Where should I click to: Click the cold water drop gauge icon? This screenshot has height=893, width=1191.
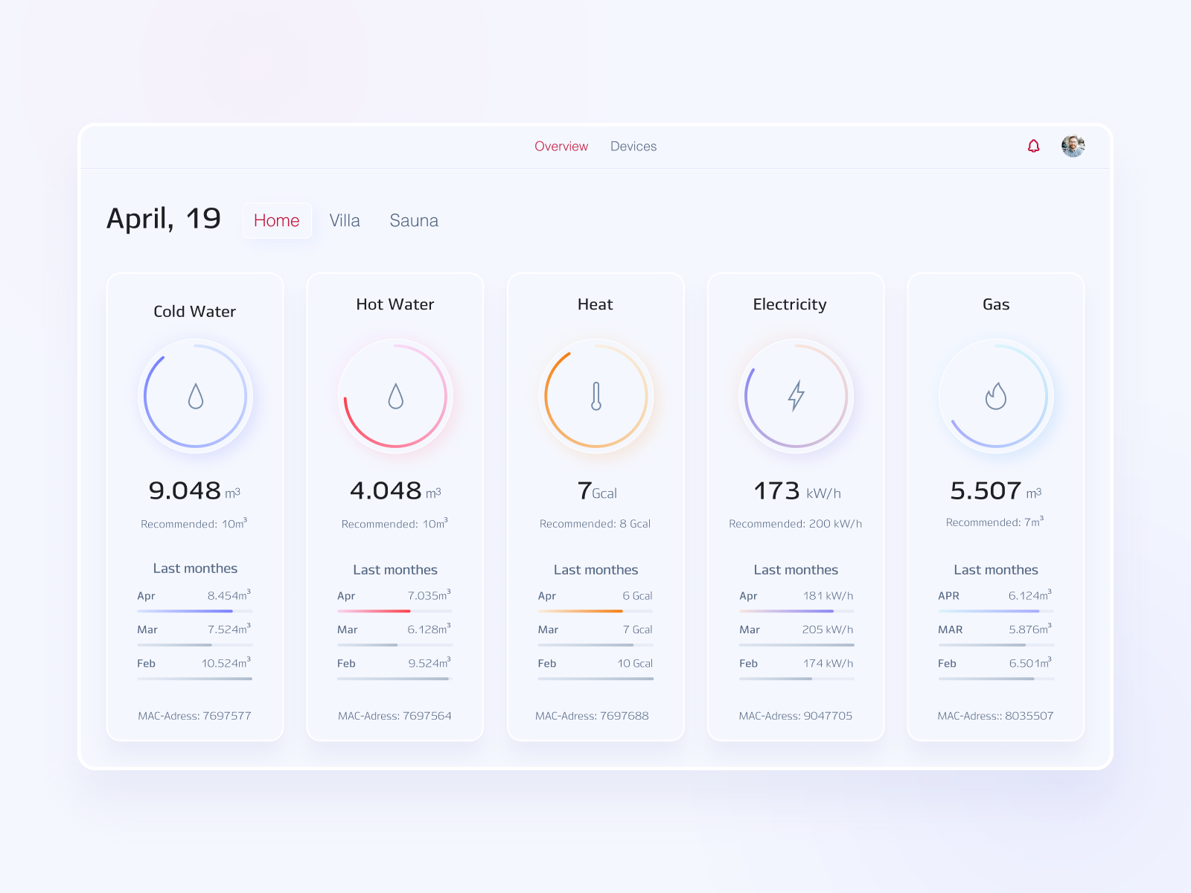195,397
